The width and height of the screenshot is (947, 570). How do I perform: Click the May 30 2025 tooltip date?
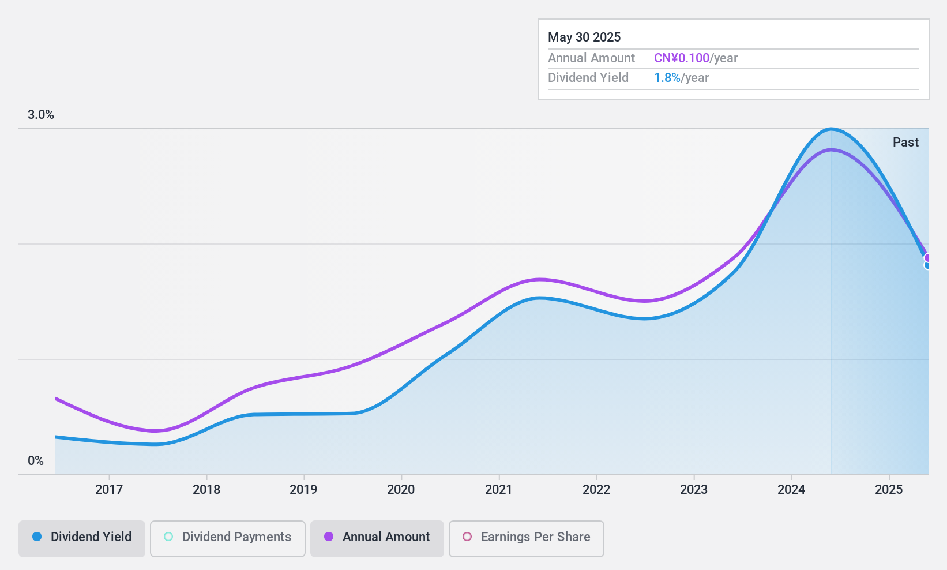pyautogui.click(x=584, y=37)
